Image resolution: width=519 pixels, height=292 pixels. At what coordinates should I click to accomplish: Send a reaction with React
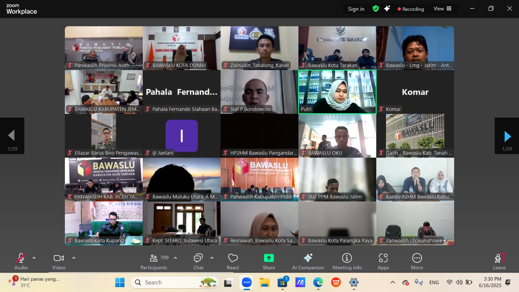tap(233, 261)
